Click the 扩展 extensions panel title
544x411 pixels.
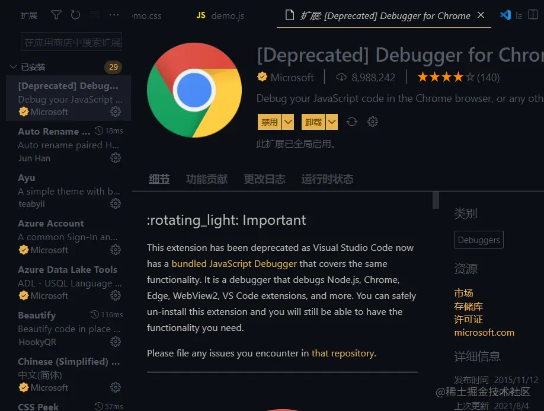click(x=28, y=15)
